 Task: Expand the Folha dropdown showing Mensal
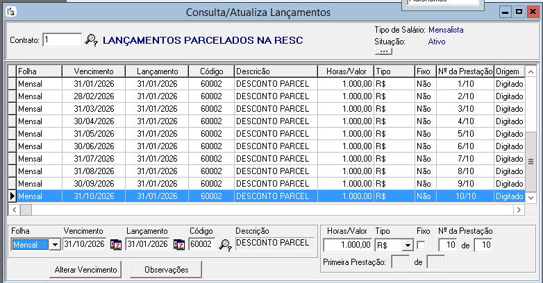pyautogui.click(x=54, y=245)
